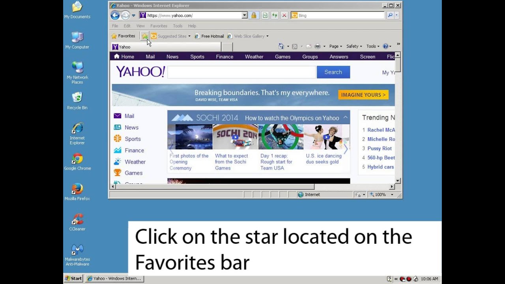The height and width of the screenshot is (284, 505).
Task: Open the Tools menu in menu bar
Action: (178, 26)
